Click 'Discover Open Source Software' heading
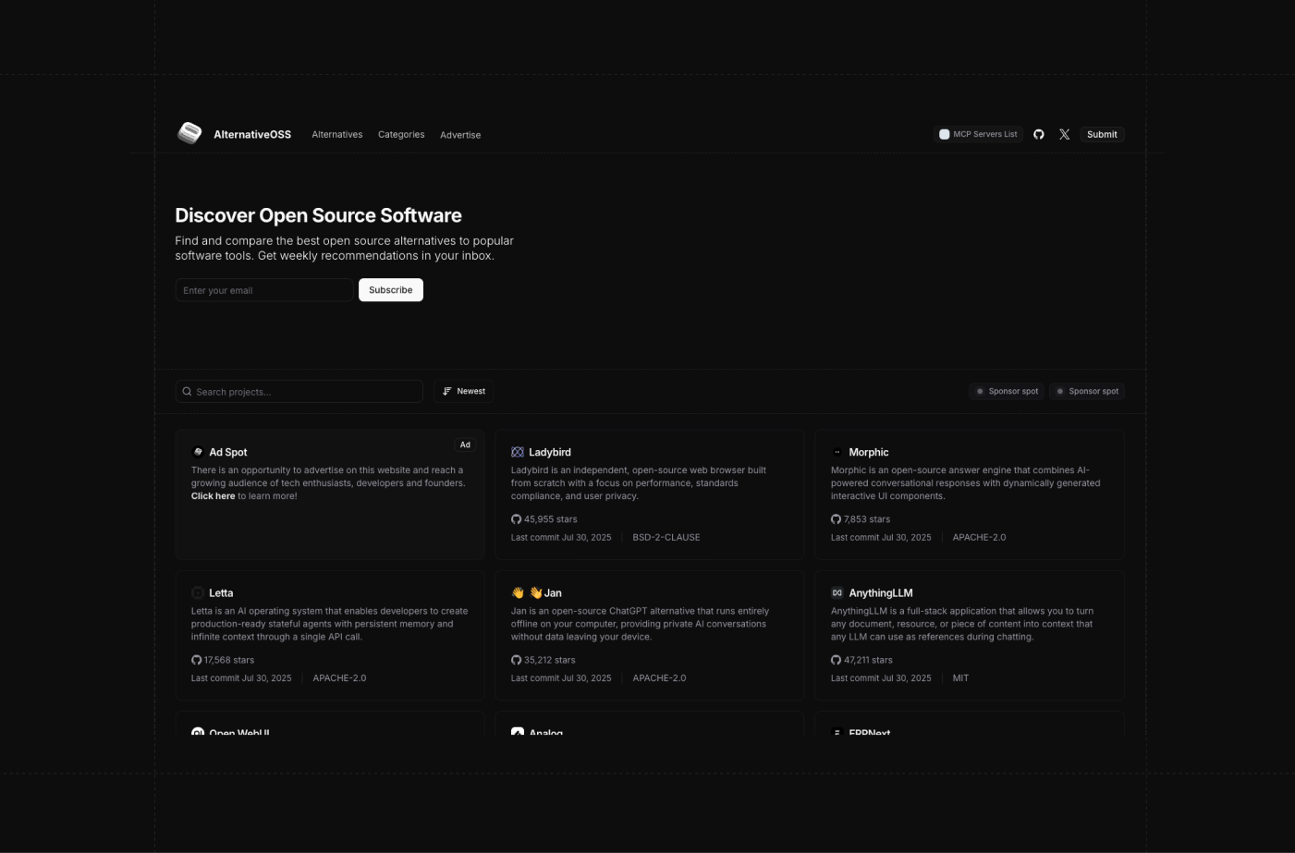Screen dimensions: 1295x853 click(x=318, y=215)
